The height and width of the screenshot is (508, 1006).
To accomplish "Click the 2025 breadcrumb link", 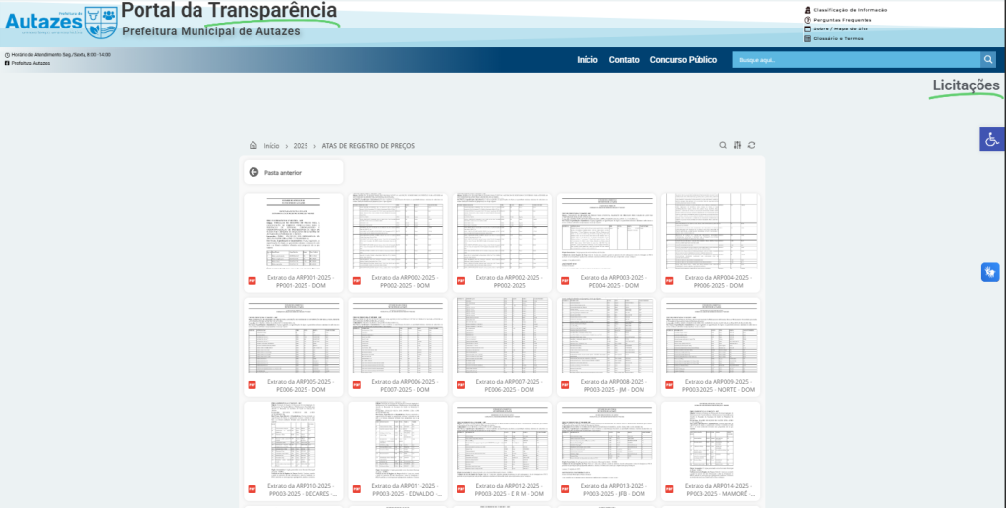I will [301, 145].
